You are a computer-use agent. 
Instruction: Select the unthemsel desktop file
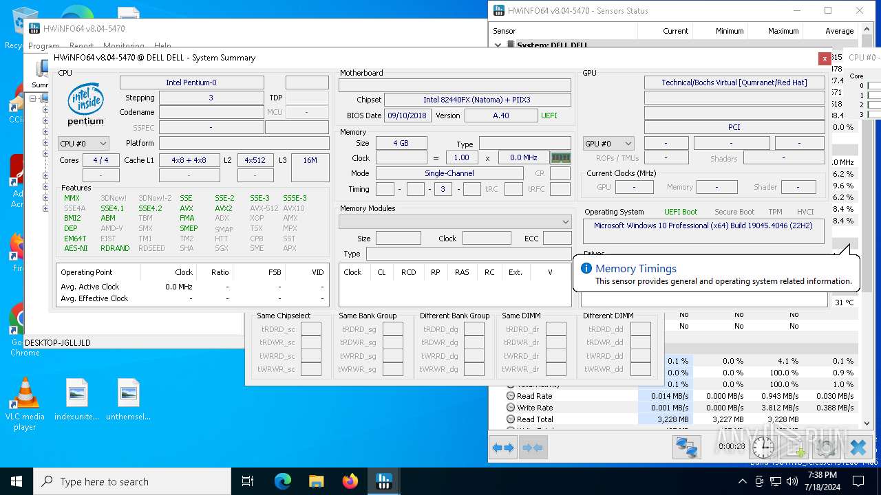(x=129, y=399)
